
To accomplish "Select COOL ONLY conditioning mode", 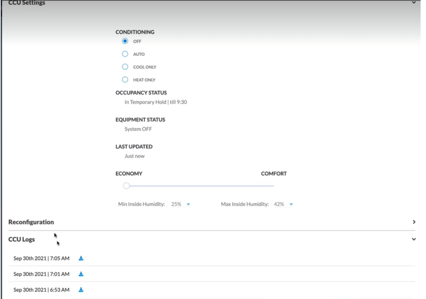I will (x=125, y=67).
